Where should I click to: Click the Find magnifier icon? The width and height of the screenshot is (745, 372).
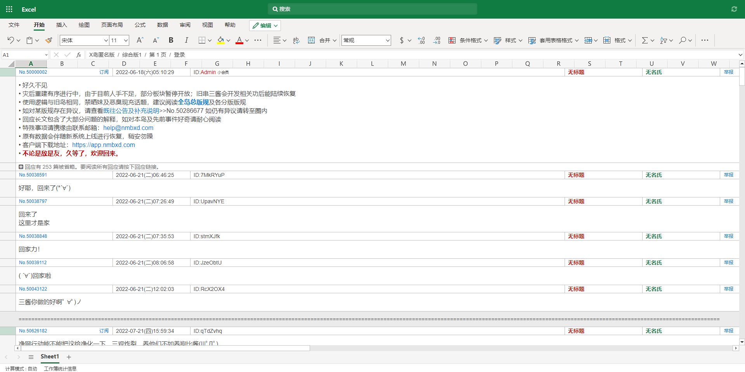coord(683,40)
